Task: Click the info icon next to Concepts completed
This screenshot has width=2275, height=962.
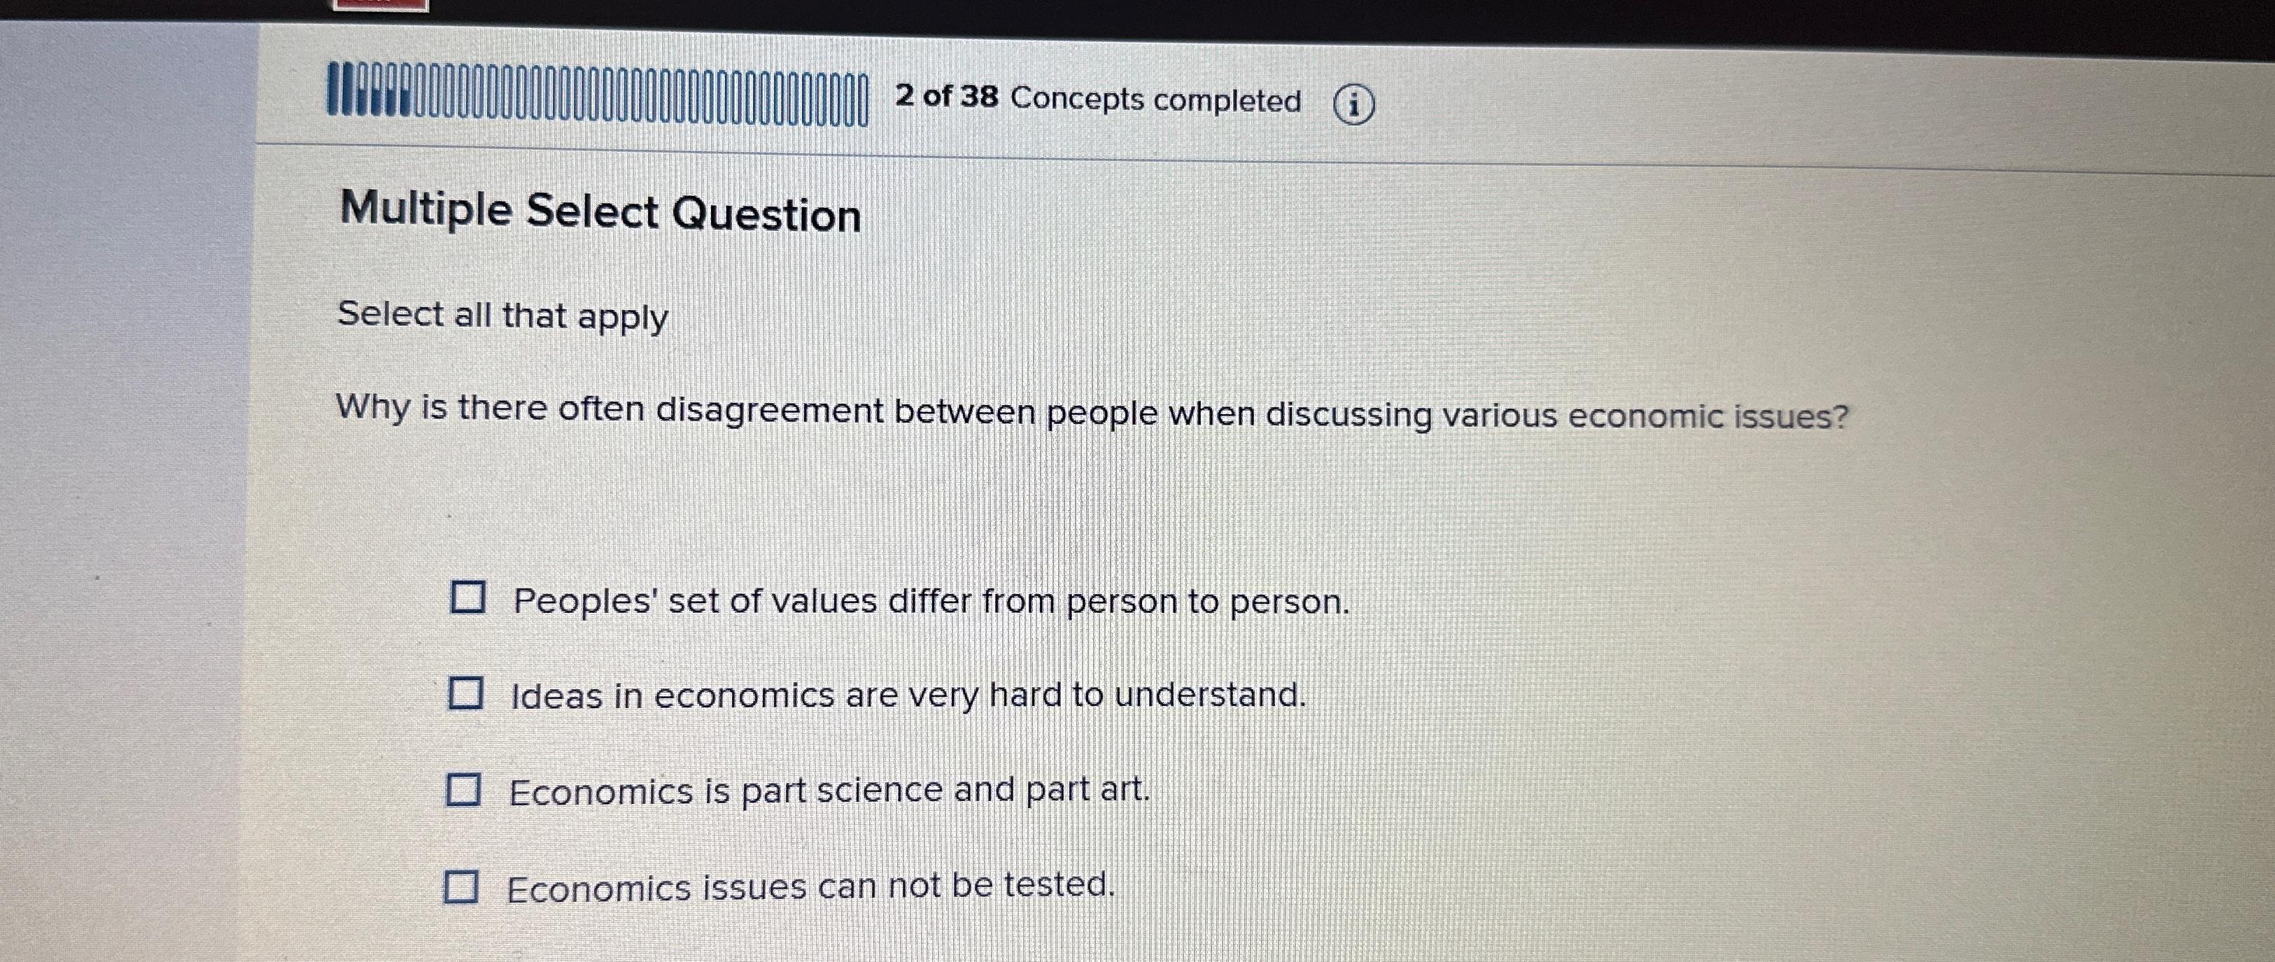Action: (1355, 104)
